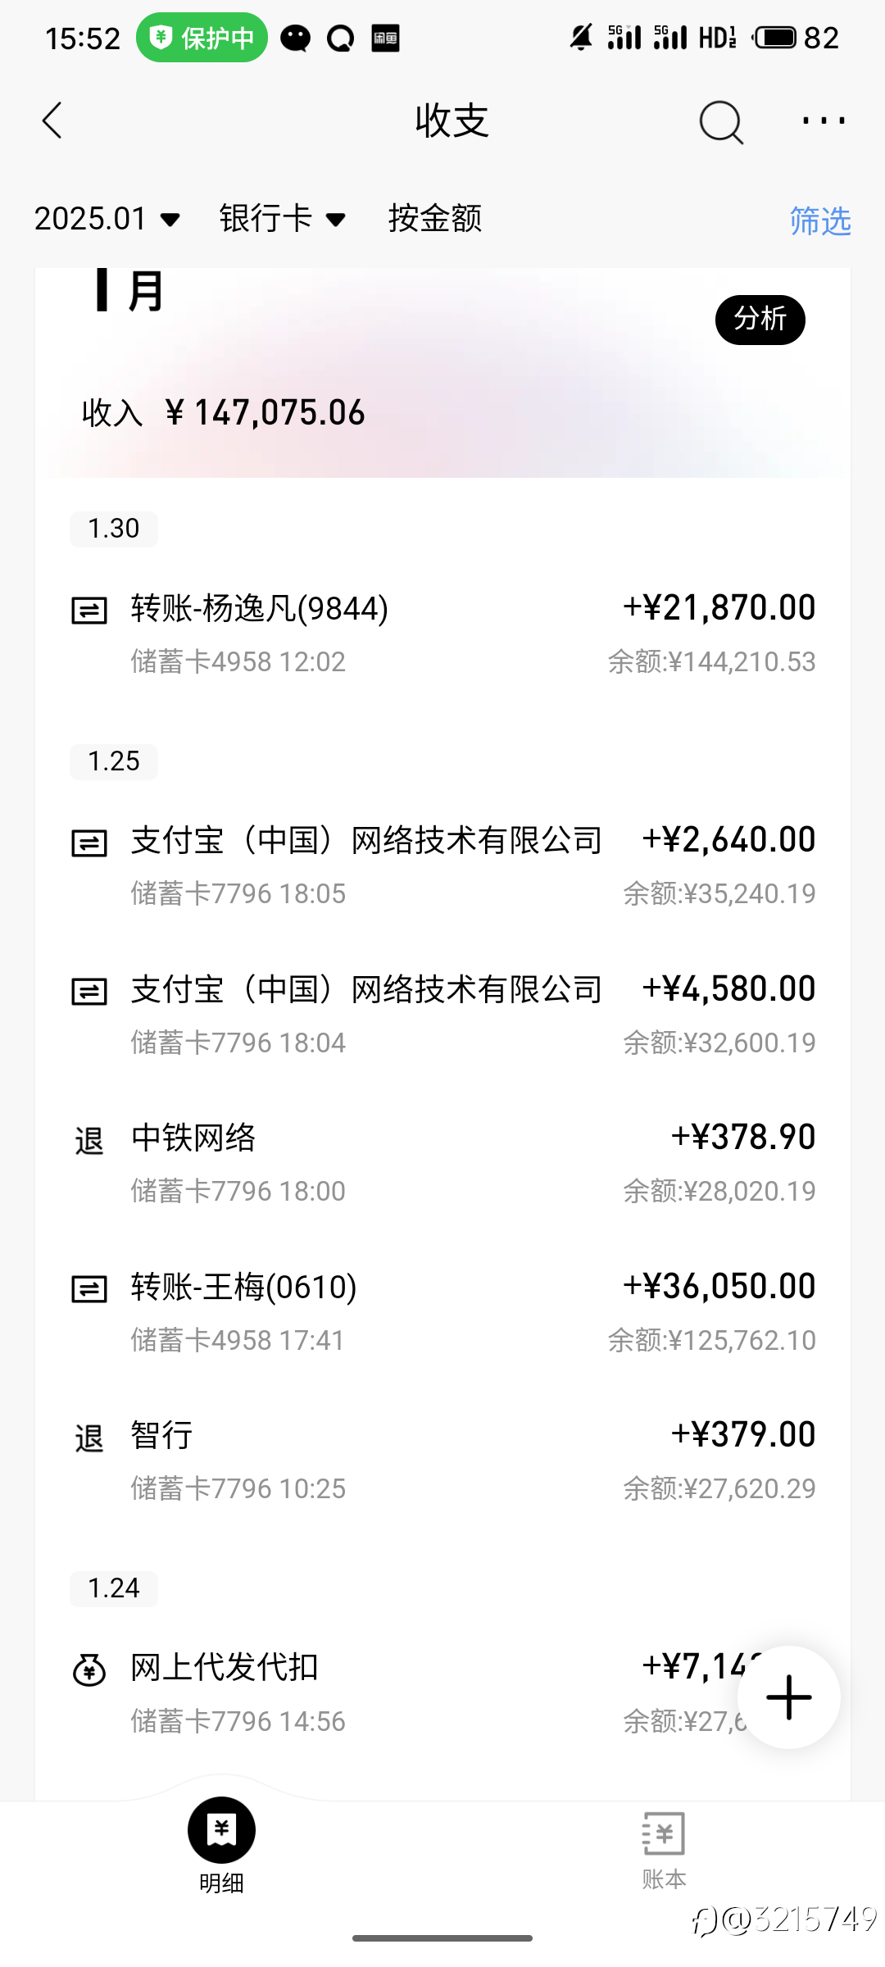Viewport: 885px width, 1967px height.
Task: Open the 转账-王梅(0610) transaction
Action: click(x=442, y=1311)
